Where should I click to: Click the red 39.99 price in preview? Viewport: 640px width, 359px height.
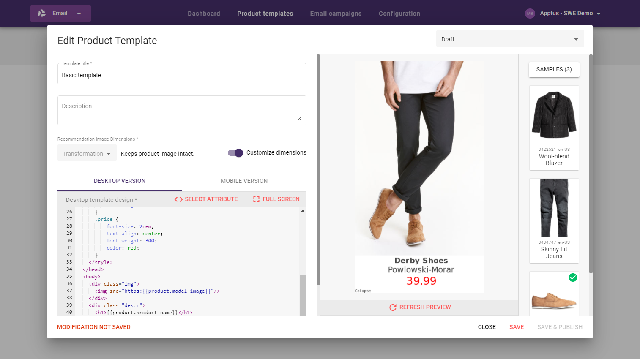point(421,281)
